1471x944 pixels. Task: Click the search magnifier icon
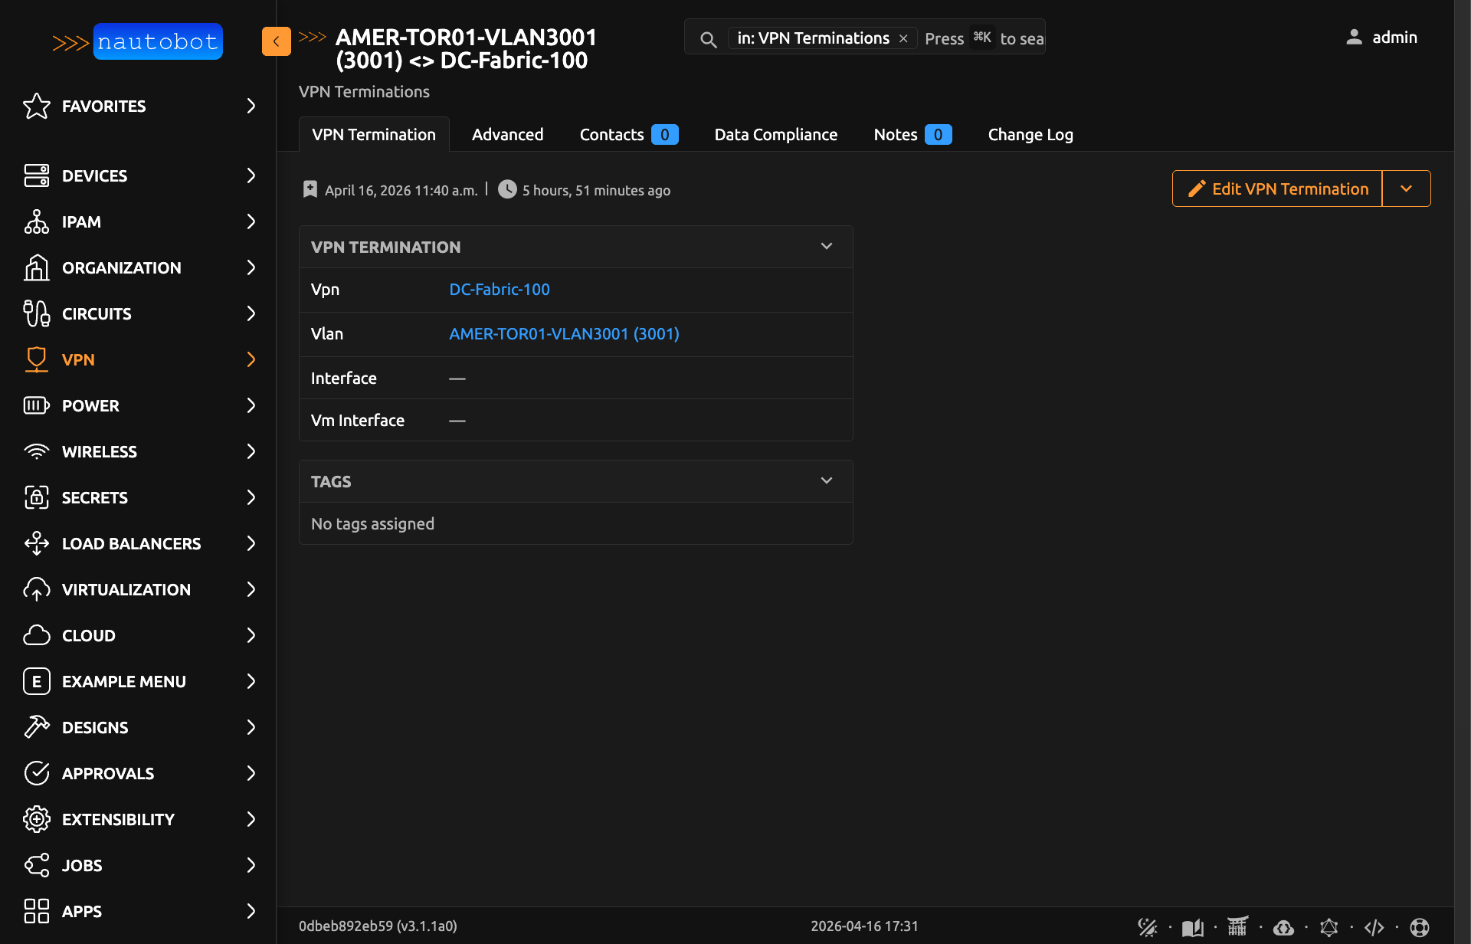[709, 39]
